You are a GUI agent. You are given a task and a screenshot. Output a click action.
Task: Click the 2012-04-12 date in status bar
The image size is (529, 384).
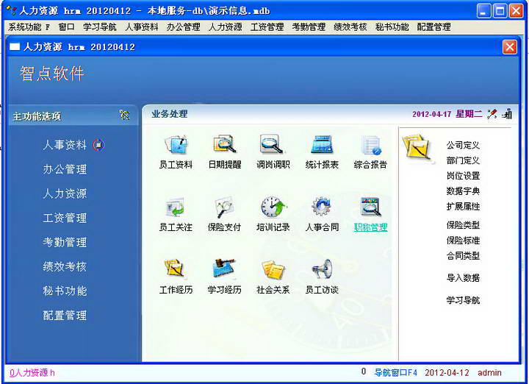tap(447, 372)
